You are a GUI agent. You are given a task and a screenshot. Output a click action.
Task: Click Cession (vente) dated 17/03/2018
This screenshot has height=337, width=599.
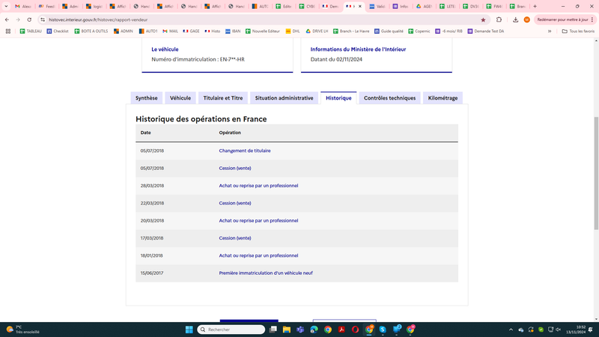click(235, 237)
